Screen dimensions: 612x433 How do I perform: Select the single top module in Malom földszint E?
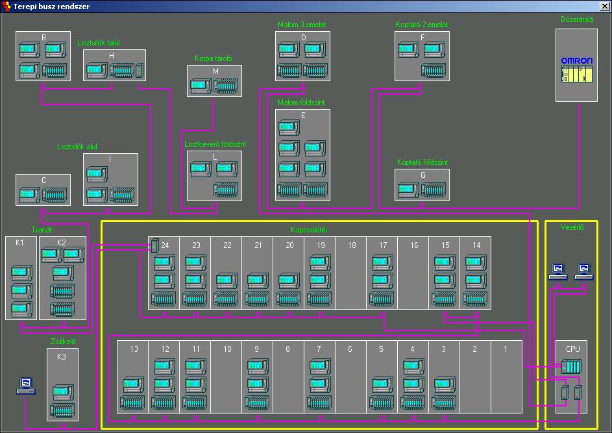[x=289, y=128]
